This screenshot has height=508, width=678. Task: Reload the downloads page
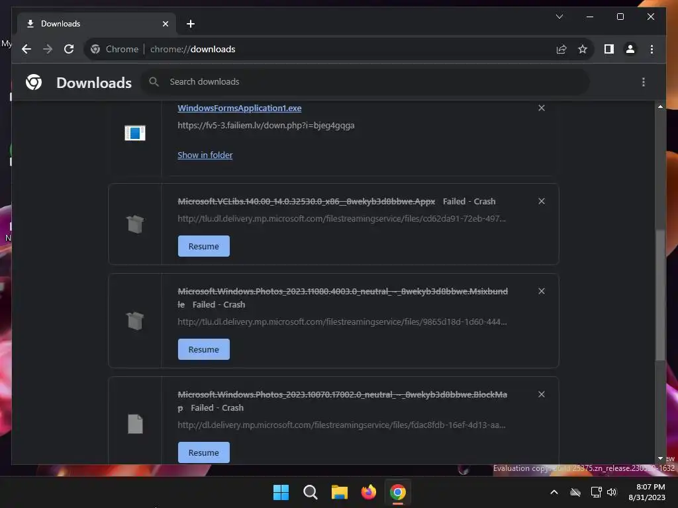(x=69, y=49)
